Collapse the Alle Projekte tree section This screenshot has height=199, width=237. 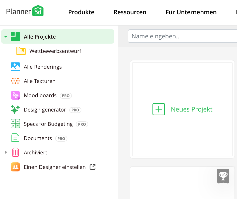5,36
